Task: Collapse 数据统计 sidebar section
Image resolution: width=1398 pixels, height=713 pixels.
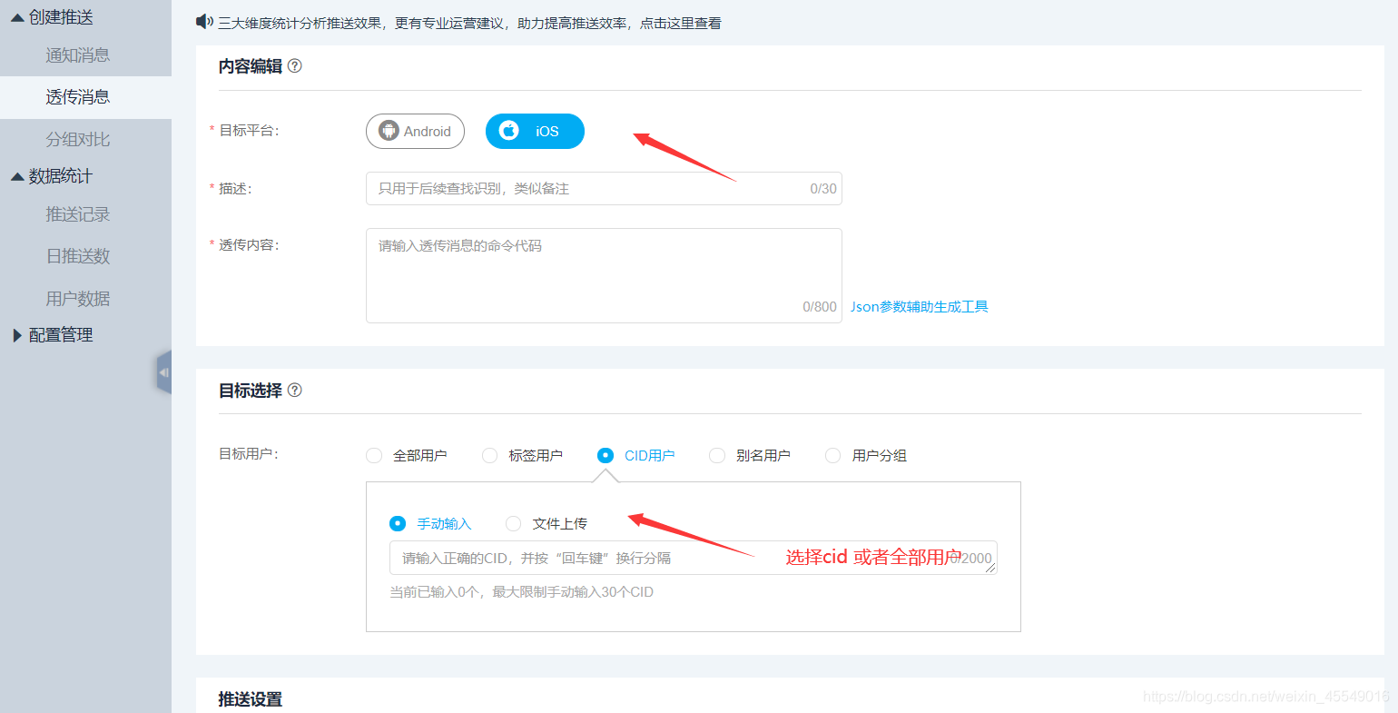Action: [52, 176]
